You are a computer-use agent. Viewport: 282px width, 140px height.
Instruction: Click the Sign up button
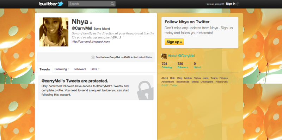[174, 42]
